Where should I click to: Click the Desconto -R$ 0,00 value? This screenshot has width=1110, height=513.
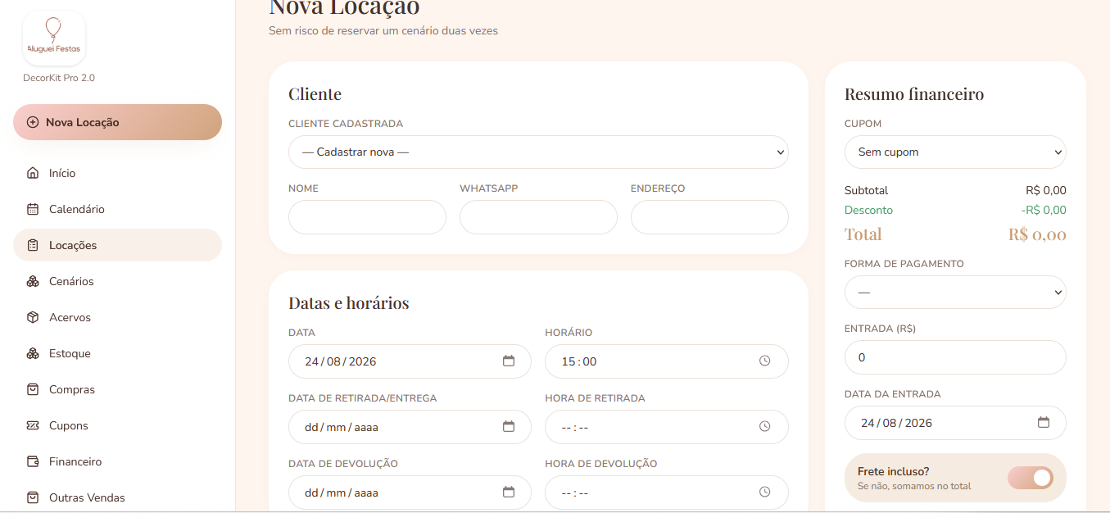click(1044, 210)
